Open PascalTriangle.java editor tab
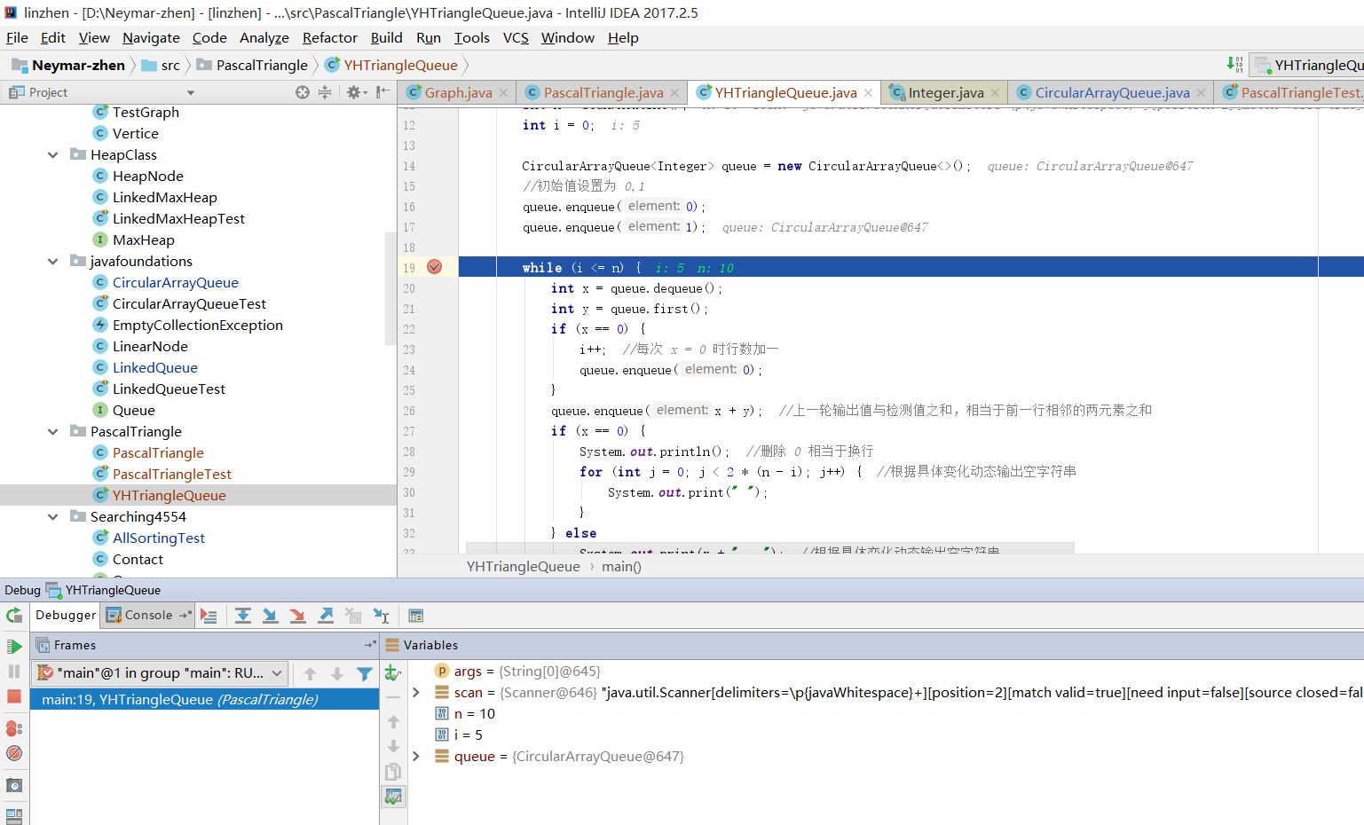Viewport: 1364px width, 825px height. point(603,92)
